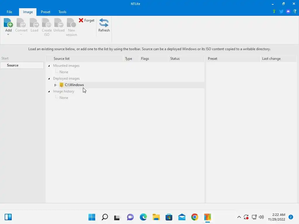Open Task View from taskbar
This screenshot has height=224, width=299.
117,217
